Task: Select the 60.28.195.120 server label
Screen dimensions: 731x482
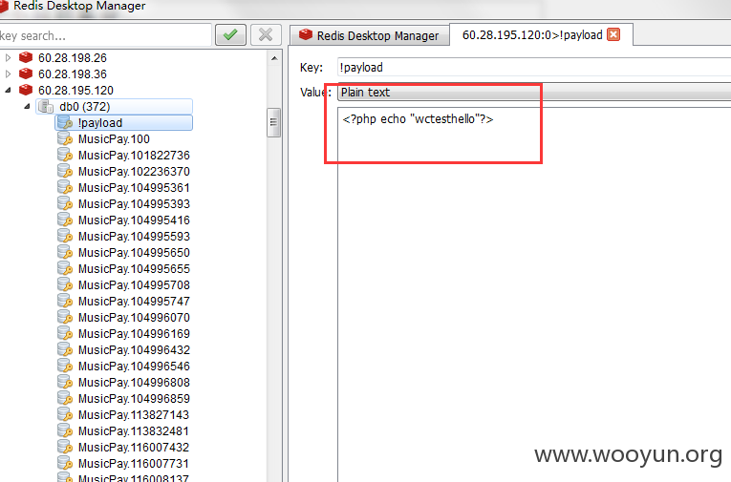Action: pyautogui.click(x=75, y=91)
